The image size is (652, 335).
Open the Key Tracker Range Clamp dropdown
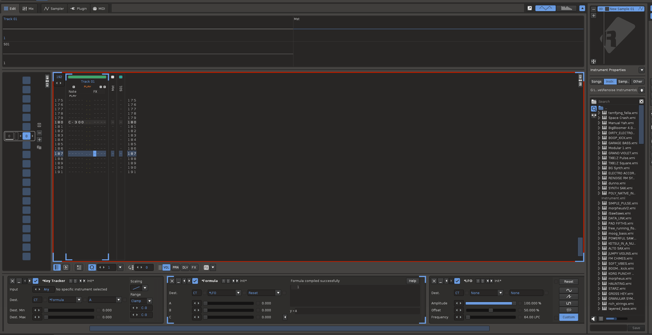(141, 301)
